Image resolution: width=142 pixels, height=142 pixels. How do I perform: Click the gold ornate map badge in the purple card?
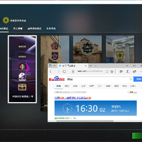pos(22,87)
